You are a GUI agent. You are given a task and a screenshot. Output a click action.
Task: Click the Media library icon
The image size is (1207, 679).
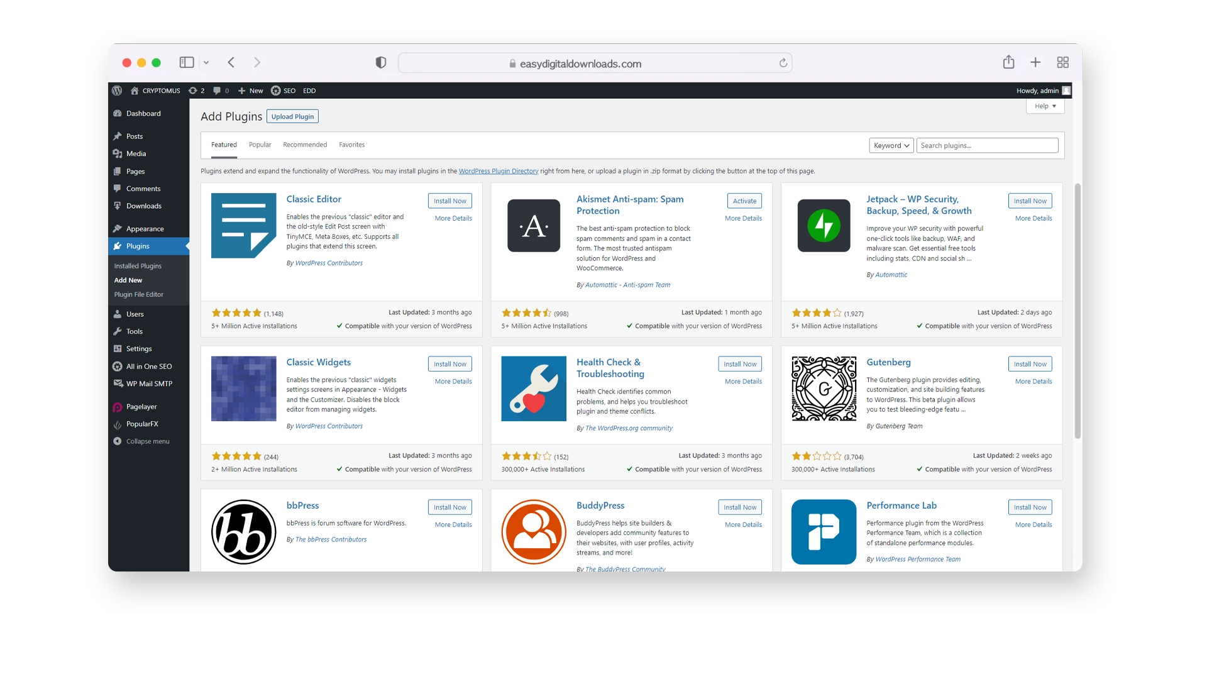tap(118, 153)
